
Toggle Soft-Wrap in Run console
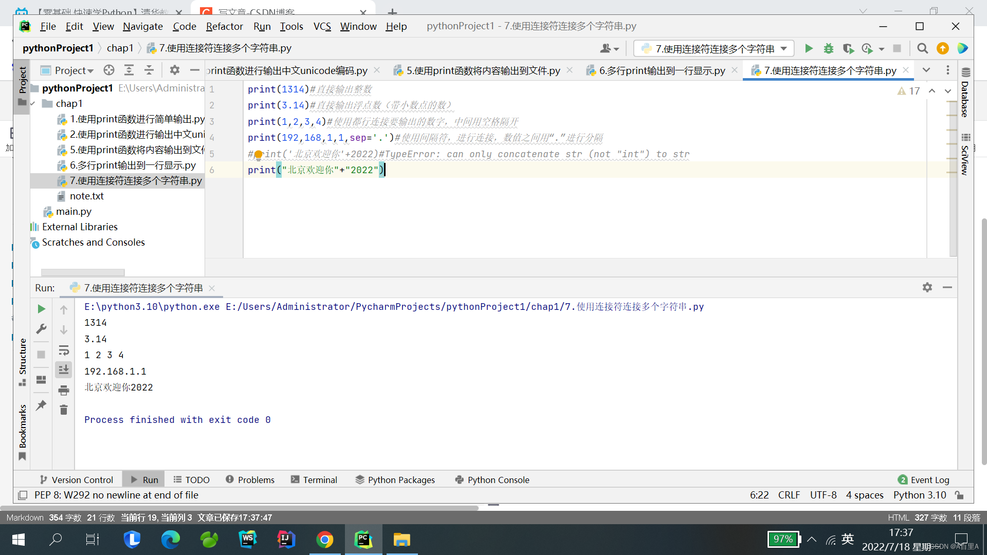coord(64,350)
